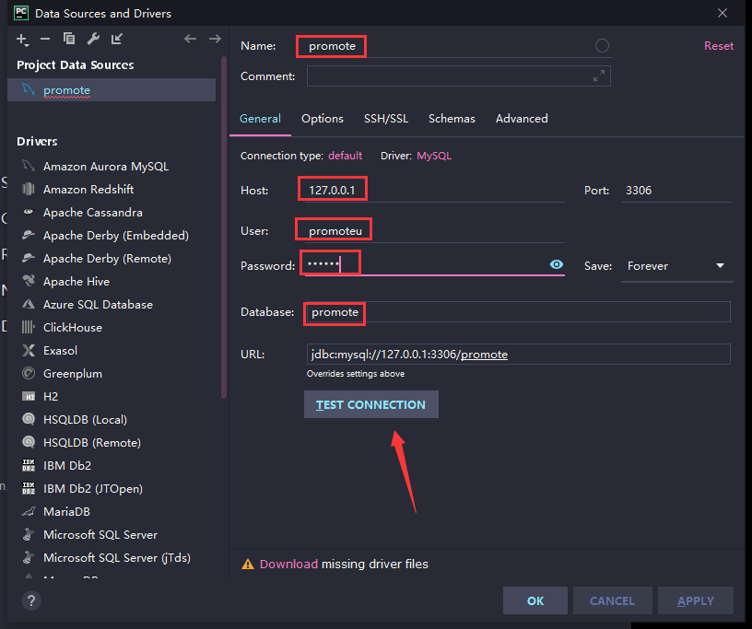Image resolution: width=752 pixels, height=629 pixels.
Task: Open the Schemas tab
Action: click(x=452, y=119)
